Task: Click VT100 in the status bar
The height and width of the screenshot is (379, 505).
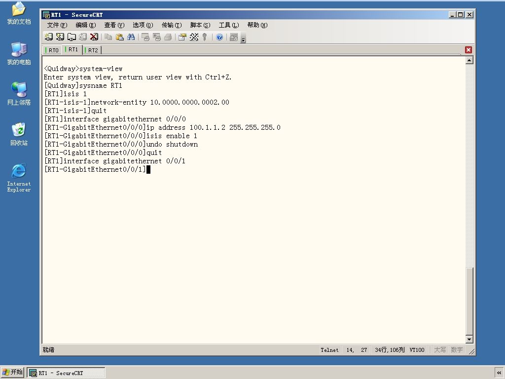Action: pyautogui.click(x=417, y=350)
